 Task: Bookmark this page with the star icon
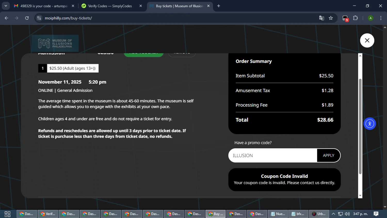click(x=331, y=18)
